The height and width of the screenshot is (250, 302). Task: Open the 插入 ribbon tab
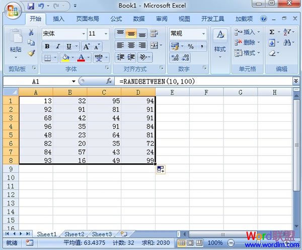pos(58,19)
